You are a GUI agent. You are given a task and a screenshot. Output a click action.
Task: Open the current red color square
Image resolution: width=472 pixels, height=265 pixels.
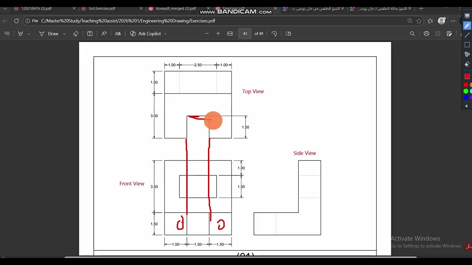[x=467, y=77]
